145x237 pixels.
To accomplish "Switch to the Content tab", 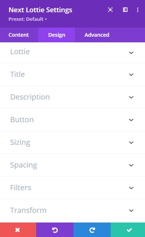I will (x=19, y=35).
